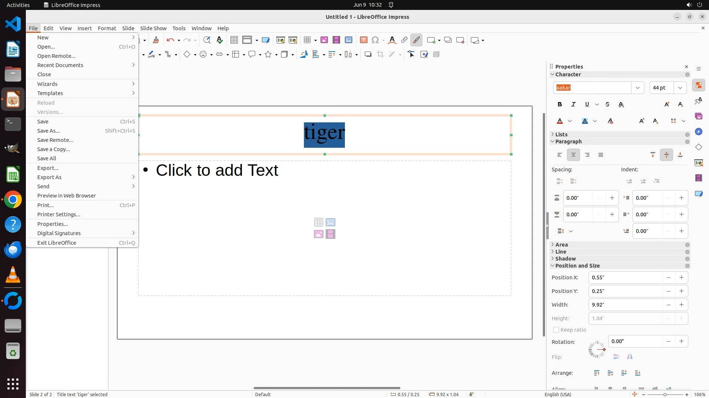The image size is (709, 398).
Task: Click the Position X input field
Action: tap(625, 277)
